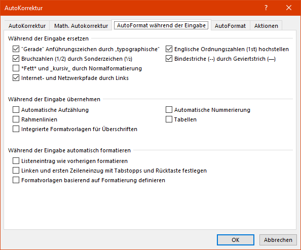Screen dimensions: 301x250
Task: Uncheck typographische Anführungszeichen option
Action: click(16, 49)
